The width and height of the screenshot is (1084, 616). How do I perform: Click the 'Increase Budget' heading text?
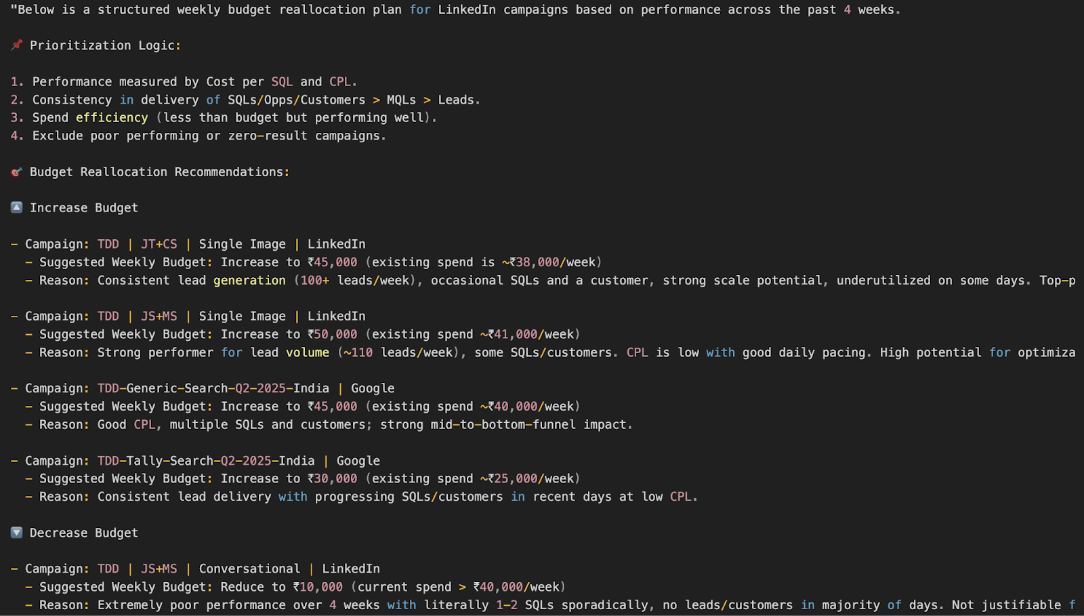tap(84, 208)
